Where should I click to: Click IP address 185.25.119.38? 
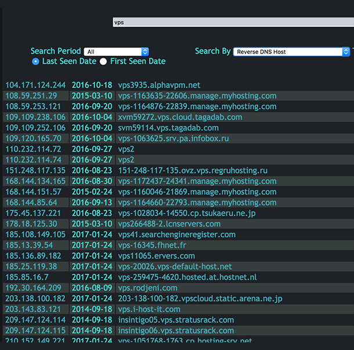point(31,267)
